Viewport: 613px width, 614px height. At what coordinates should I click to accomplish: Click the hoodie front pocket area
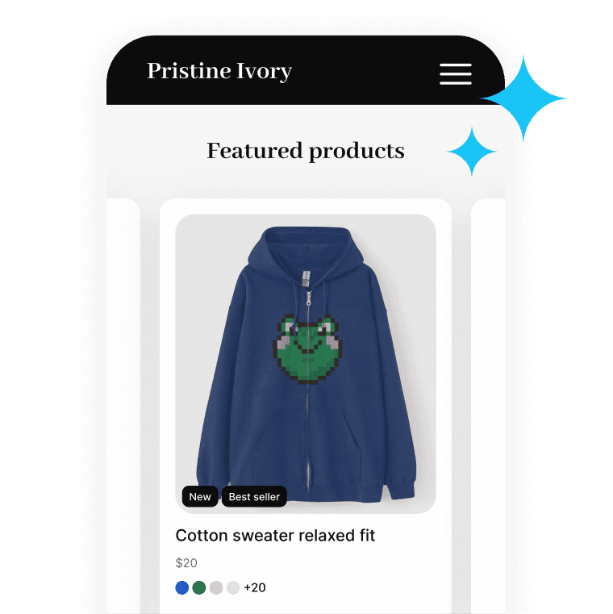306,442
